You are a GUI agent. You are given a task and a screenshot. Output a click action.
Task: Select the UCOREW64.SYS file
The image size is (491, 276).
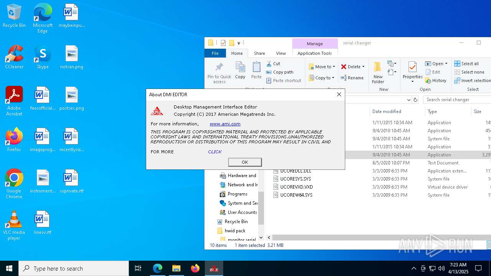pyautogui.click(x=296, y=195)
